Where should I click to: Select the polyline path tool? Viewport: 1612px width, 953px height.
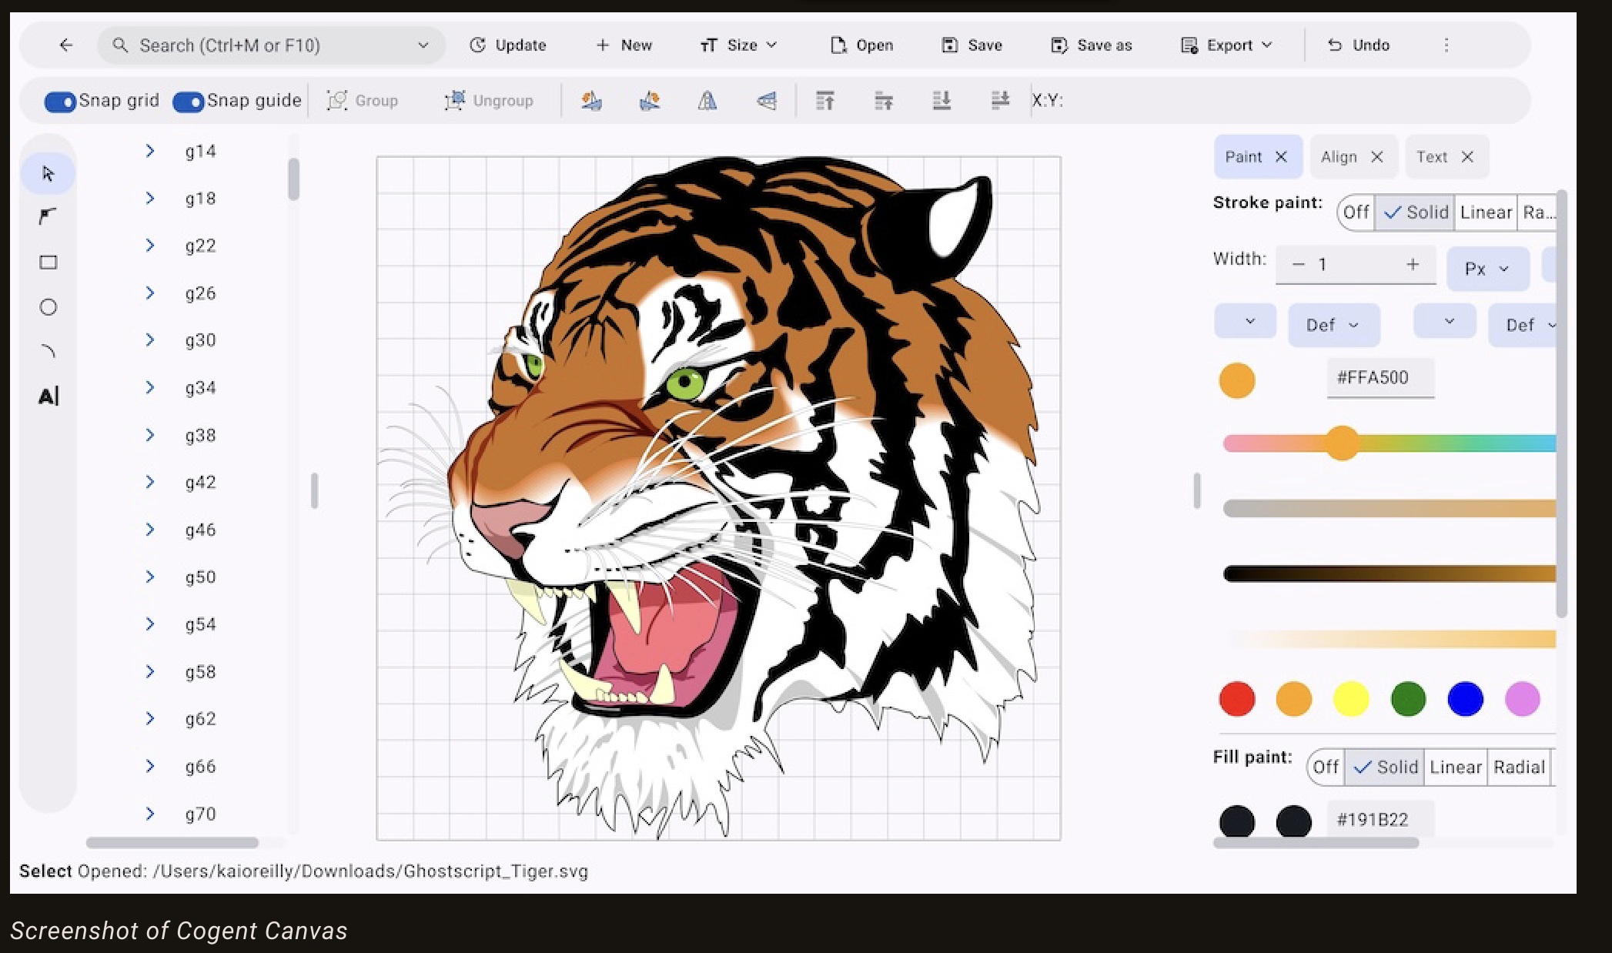pos(48,216)
